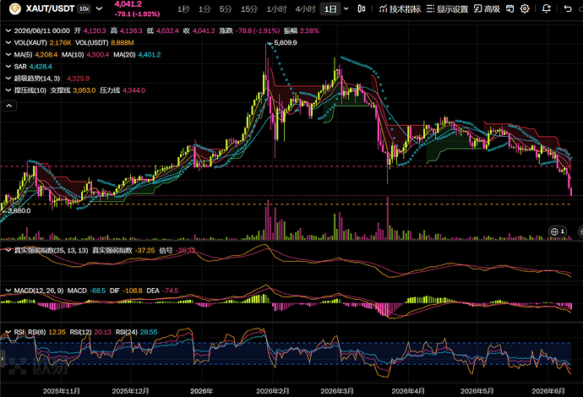Screen dimensions: 583x397
Task: Click the left-edge panel expand arrow
Action: [x=3, y=359]
